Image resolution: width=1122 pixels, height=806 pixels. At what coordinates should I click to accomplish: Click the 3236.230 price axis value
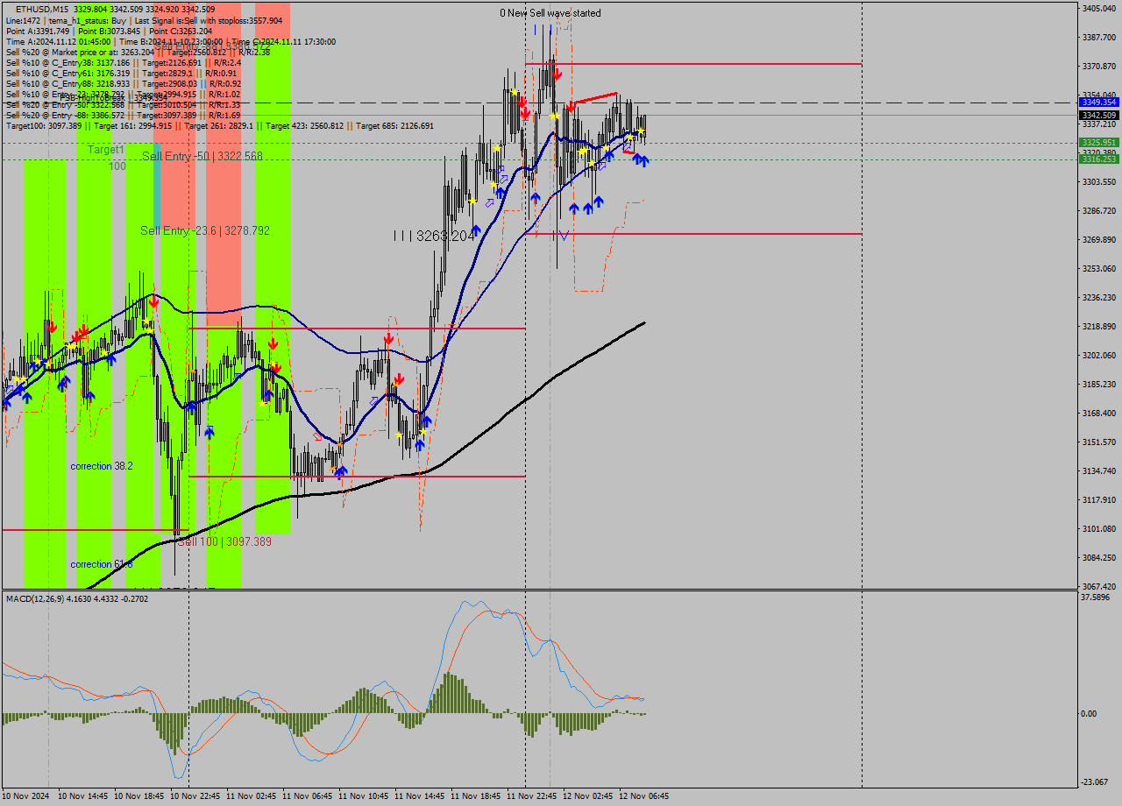pyautogui.click(x=1098, y=297)
